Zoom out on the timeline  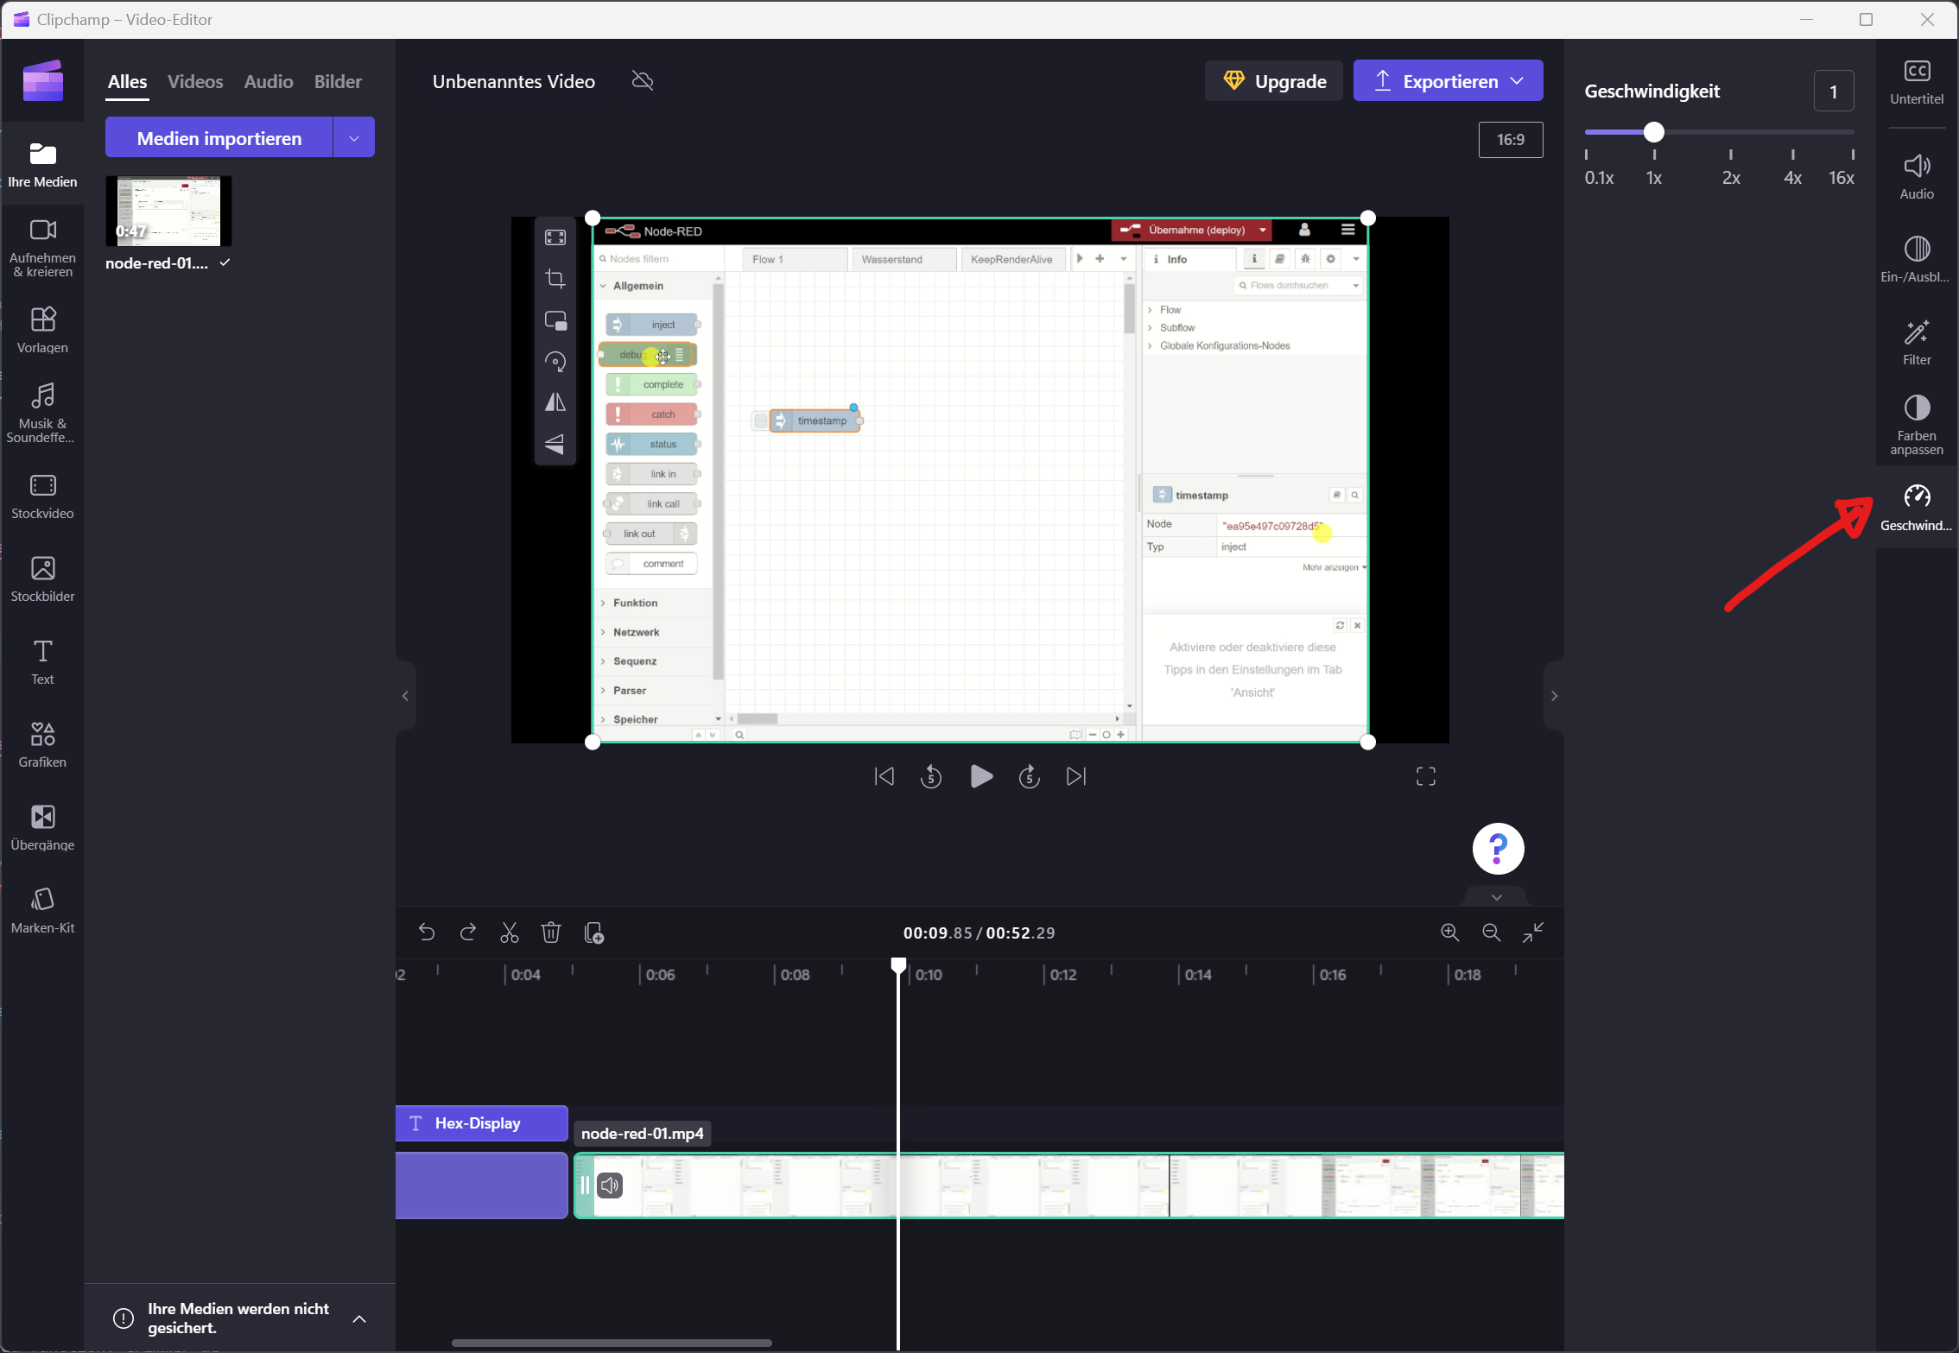pyautogui.click(x=1491, y=933)
